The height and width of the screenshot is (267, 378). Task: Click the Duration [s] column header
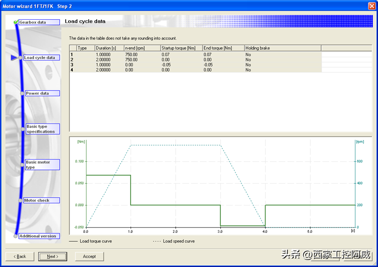tap(108, 48)
